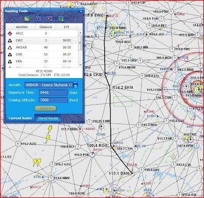Image resolution: width=204 pixels, height=198 pixels.
Task: Click the AKSAR intersection triangle icon
Action: click(10, 47)
